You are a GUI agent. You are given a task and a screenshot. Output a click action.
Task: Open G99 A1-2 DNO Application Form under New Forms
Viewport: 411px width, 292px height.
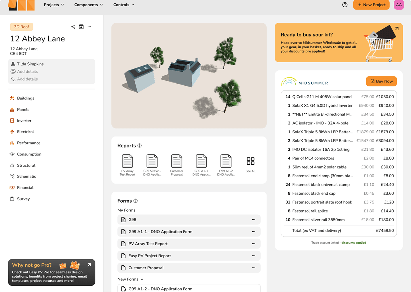tap(189, 288)
